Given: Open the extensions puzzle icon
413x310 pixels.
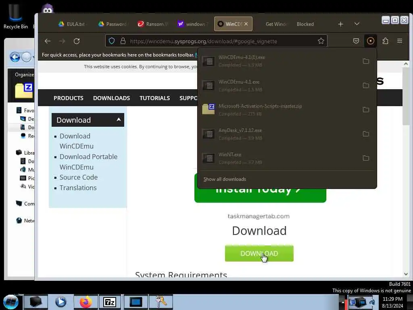Looking at the screenshot, I should [385, 41].
